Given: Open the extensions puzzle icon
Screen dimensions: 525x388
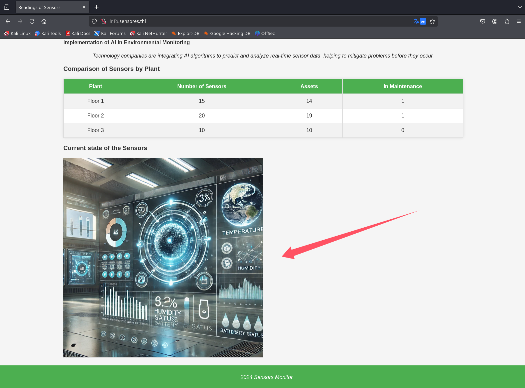Looking at the screenshot, I should tap(507, 21).
